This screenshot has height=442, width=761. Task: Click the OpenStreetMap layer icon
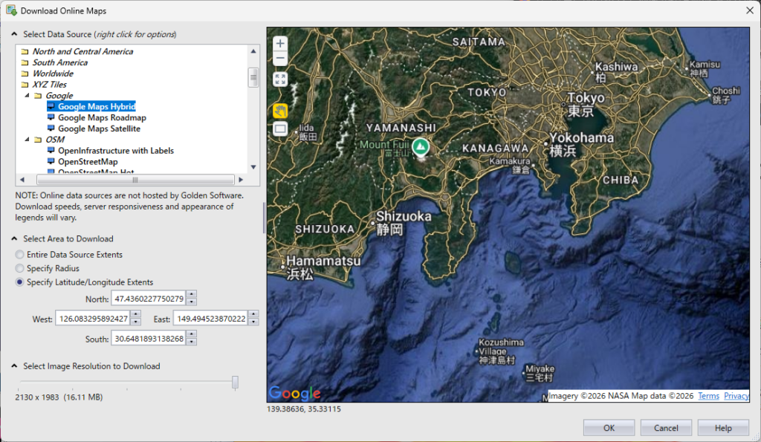[51, 161]
